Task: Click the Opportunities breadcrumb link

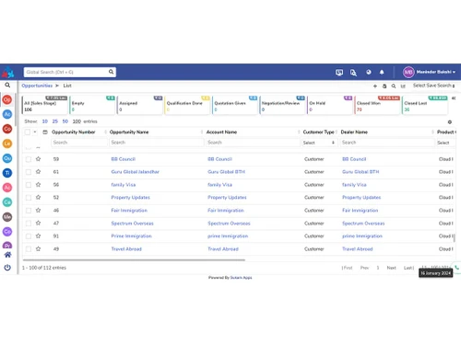Action: click(x=37, y=86)
